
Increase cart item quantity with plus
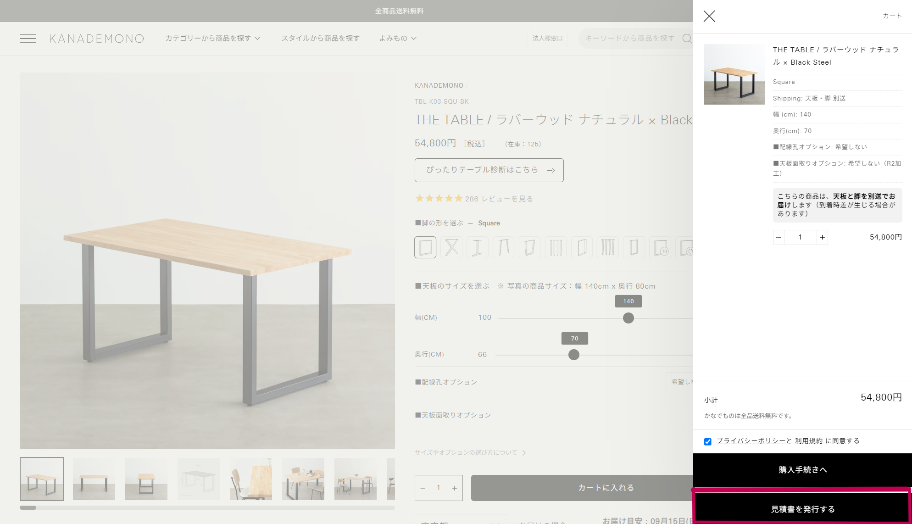822,237
